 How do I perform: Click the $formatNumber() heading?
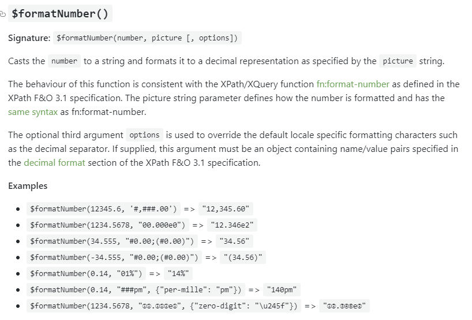point(60,13)
